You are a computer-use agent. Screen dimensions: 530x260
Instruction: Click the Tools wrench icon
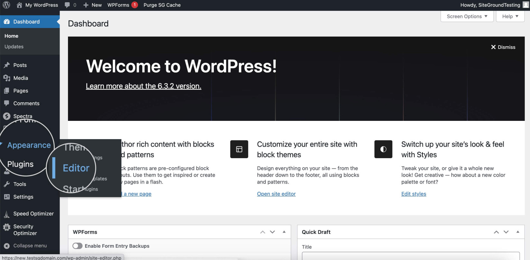[7, 184]
